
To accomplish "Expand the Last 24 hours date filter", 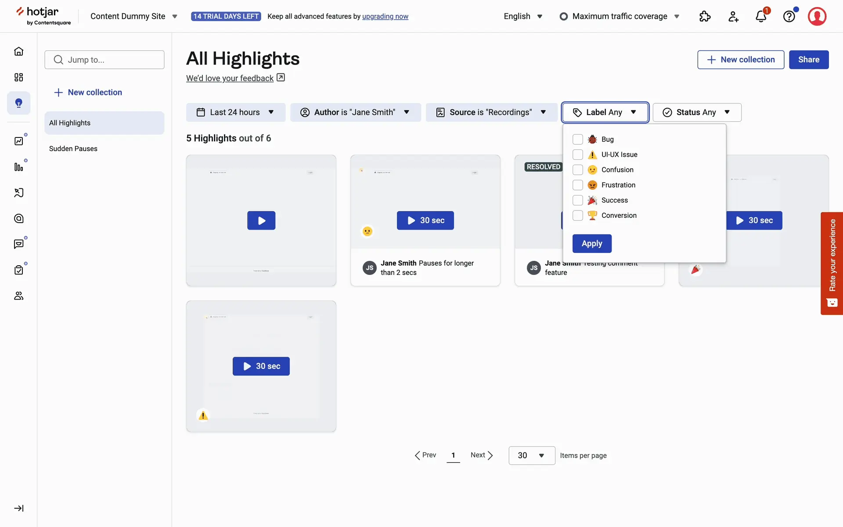I will click(235, 112).
